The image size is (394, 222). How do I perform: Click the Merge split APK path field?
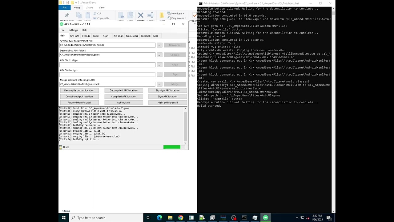(107, 84)
